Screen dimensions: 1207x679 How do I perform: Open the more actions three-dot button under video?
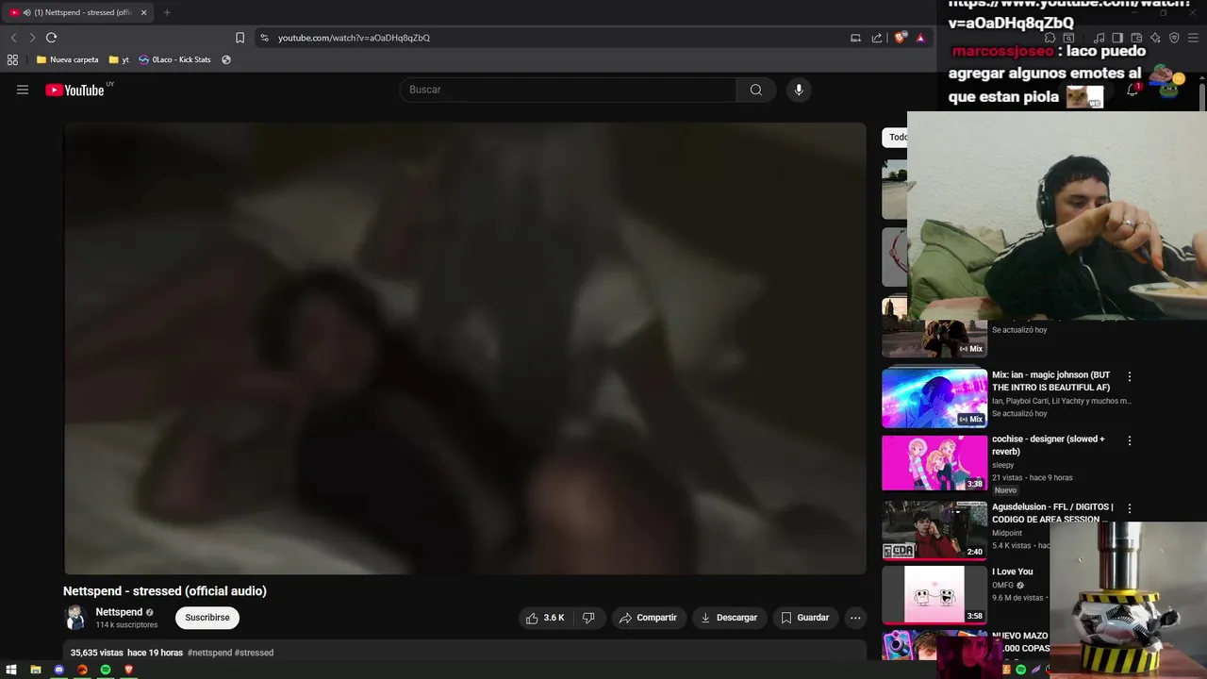point(855,618)
